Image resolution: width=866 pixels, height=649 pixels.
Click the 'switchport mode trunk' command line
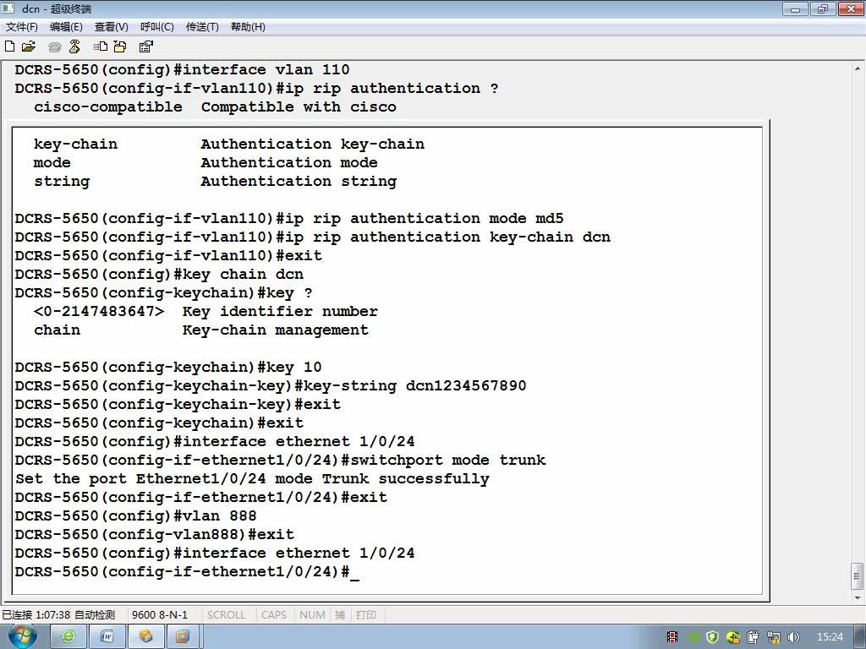tap(280, 460)
